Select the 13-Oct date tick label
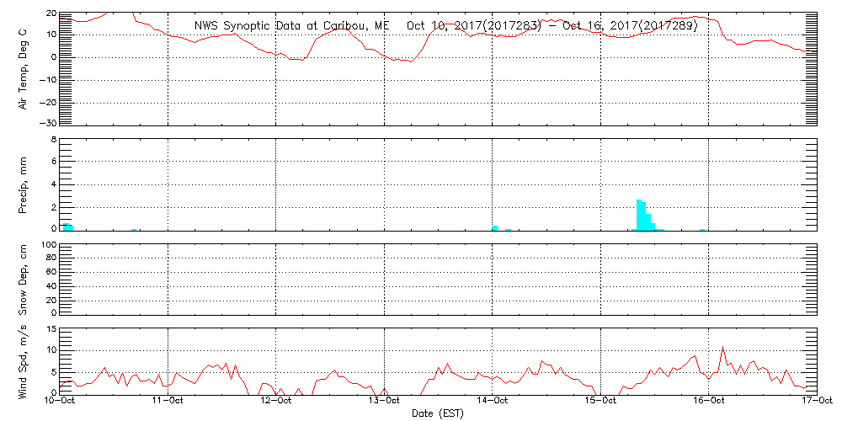The height and width of the screenshot is (421, 842). (x=384, y=402)
